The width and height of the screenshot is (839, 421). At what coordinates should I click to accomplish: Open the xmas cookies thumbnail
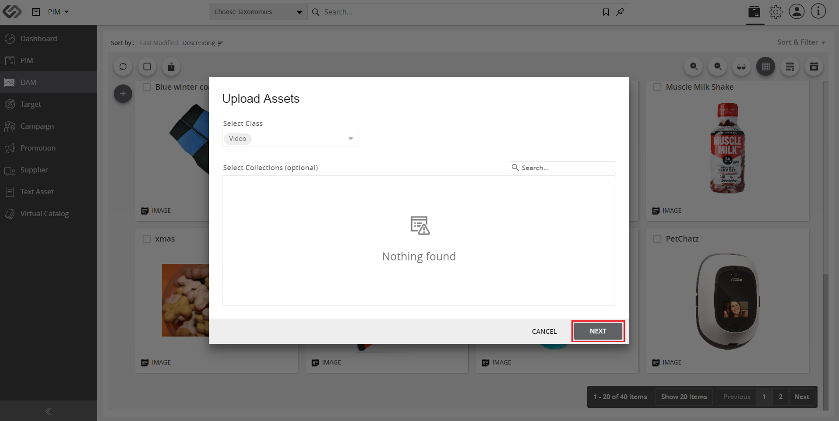185,300
